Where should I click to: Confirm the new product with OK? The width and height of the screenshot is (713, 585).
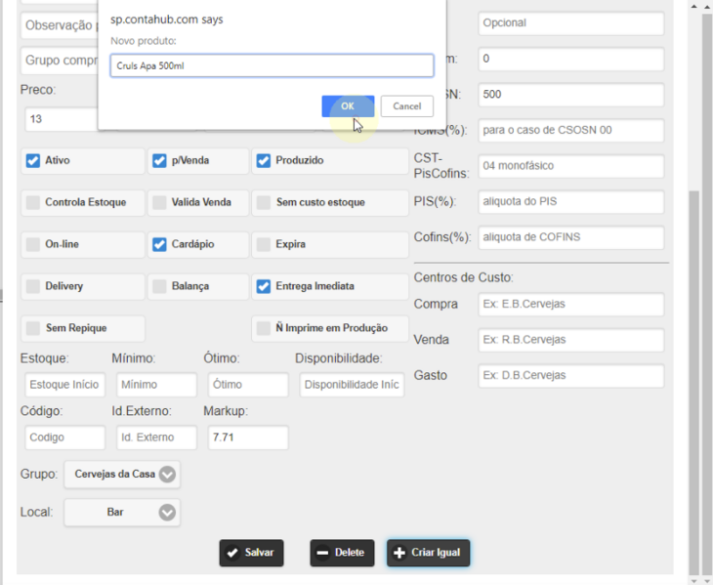click(x=348, y=105)
